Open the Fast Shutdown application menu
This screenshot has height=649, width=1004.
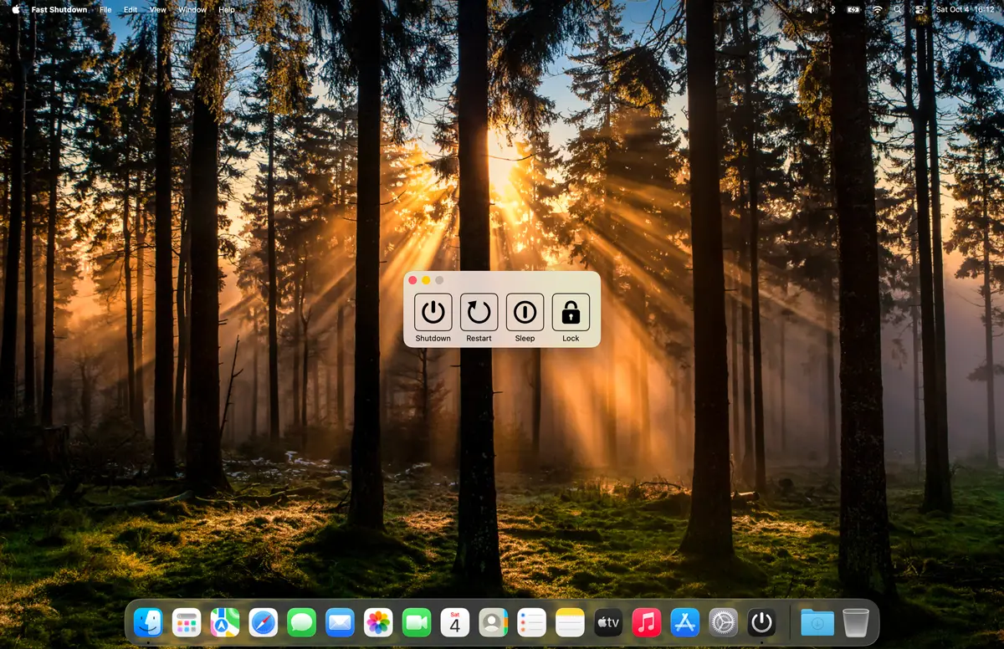pos(59,9)
